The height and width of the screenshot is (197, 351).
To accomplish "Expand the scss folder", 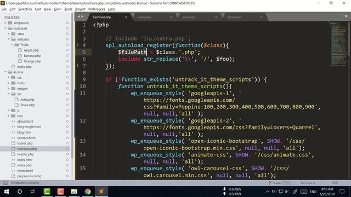I will [9, 116].
